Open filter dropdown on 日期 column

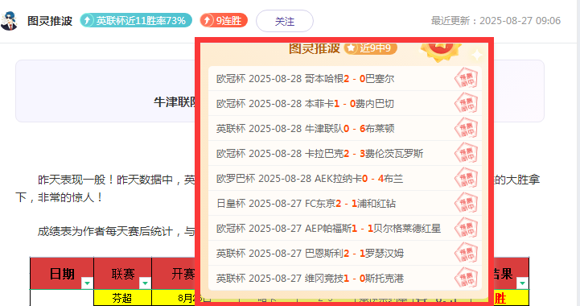coord(88,283)
